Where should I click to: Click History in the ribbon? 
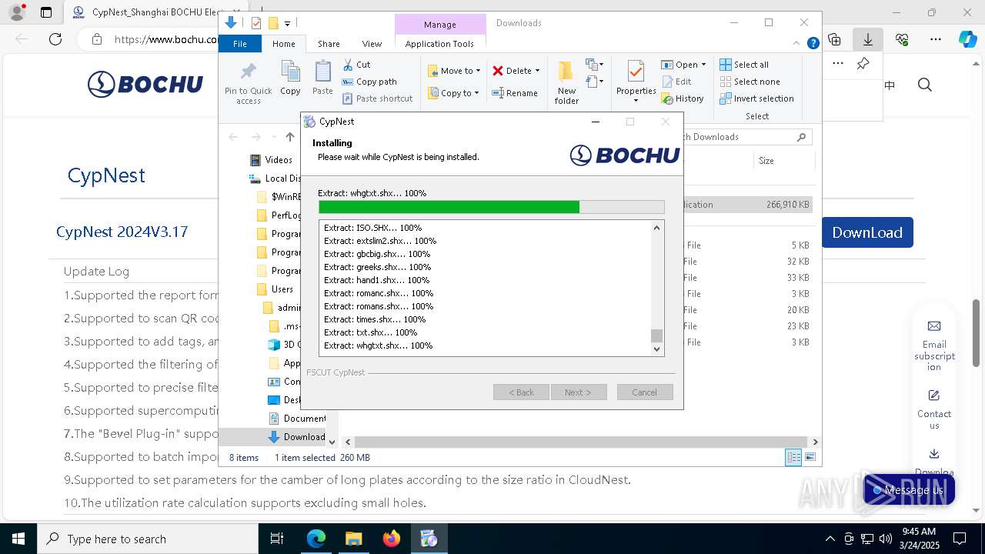(x=683, y=98)
